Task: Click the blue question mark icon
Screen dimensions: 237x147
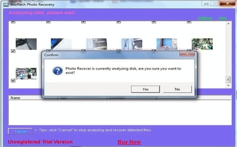Action: tap(58, 71)
